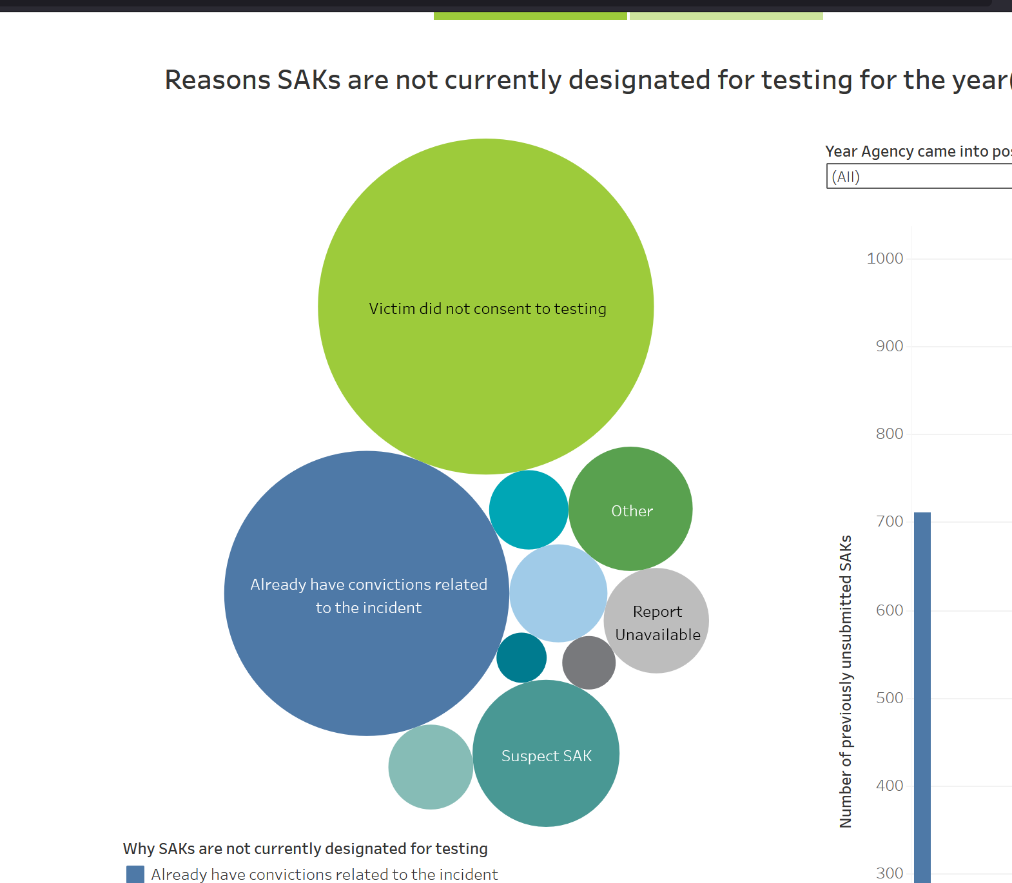This screenshot has width=1012, height=883.
Task: Click the small dark teal bubble
Action: coord(521,657)
